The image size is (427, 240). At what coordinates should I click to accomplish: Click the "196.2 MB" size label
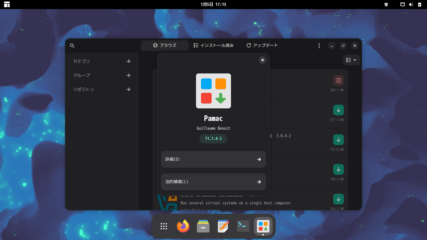[337, 179]
